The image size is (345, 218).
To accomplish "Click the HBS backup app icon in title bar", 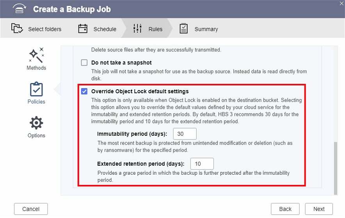I will (19, 9).
